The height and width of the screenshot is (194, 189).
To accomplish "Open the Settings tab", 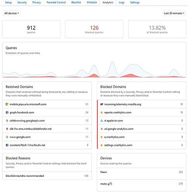I will coord(135,2).
